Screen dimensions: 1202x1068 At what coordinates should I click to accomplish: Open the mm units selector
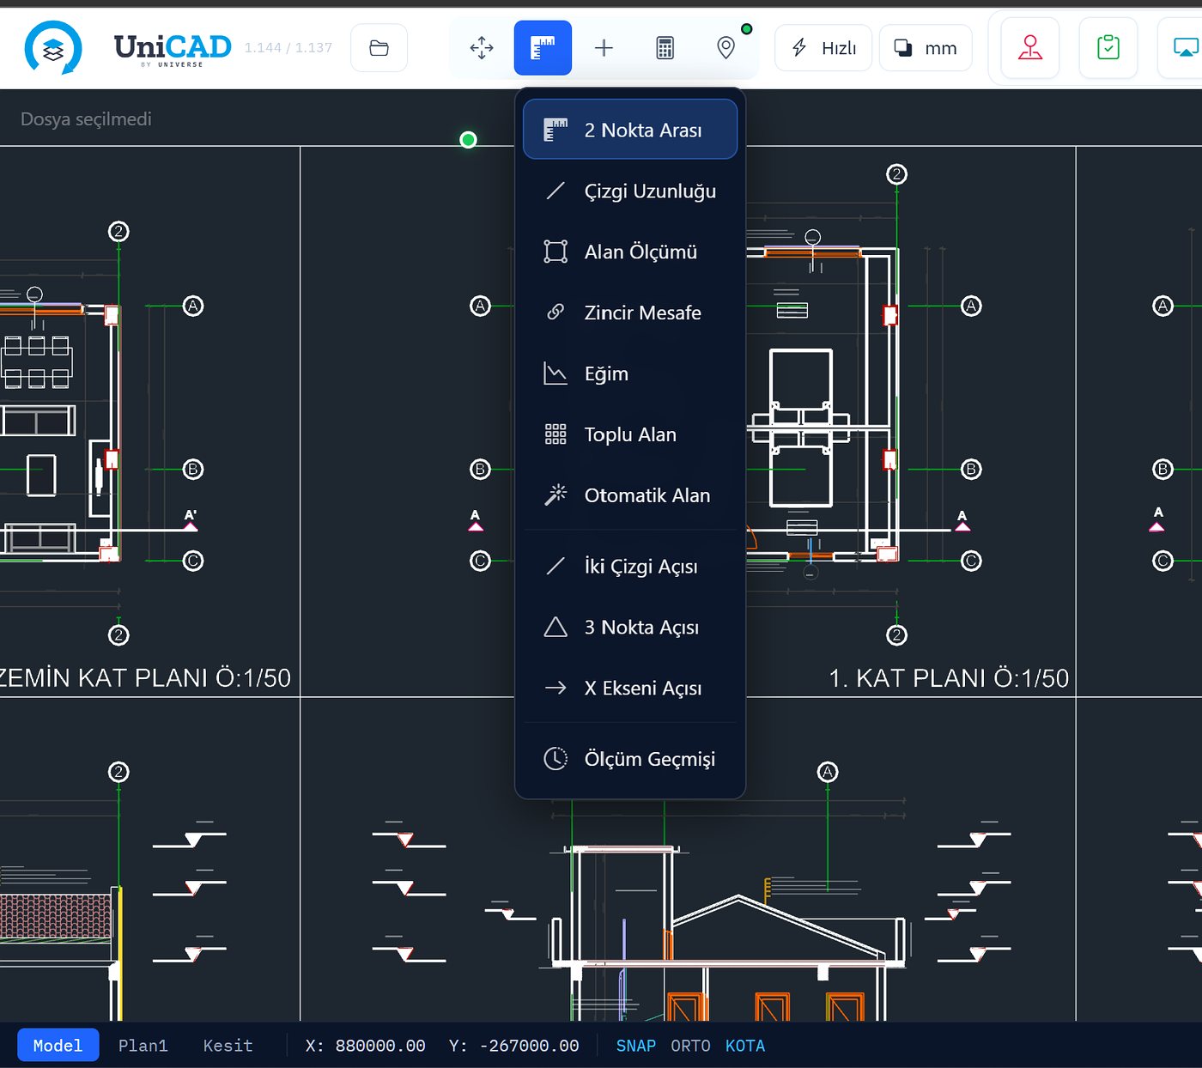point(926,48)
